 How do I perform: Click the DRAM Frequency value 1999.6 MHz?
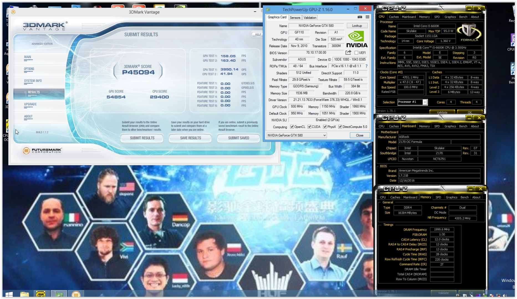tap(442, 230)
